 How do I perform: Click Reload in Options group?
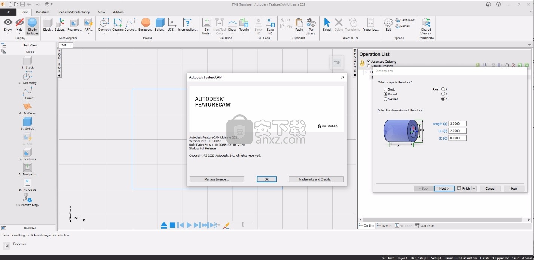(x=403, y=26)
